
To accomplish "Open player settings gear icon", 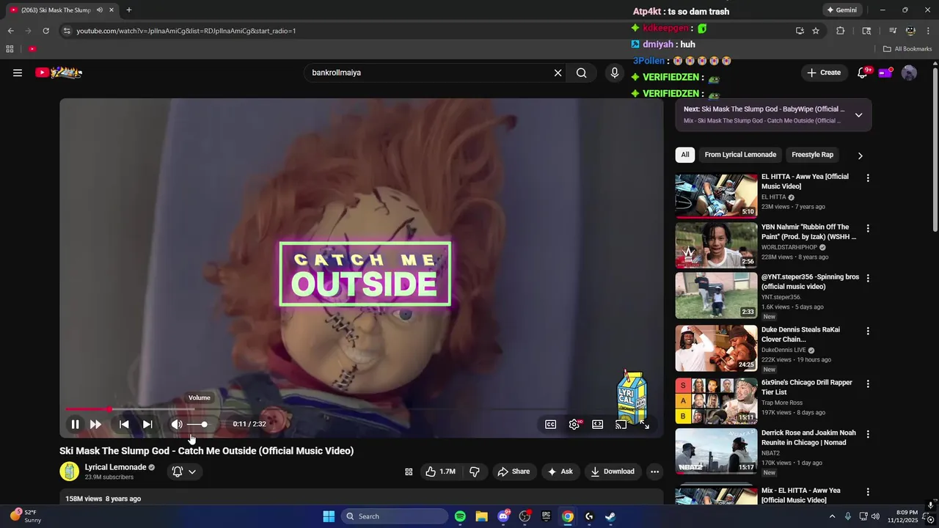I will click(x=574, y=424).
